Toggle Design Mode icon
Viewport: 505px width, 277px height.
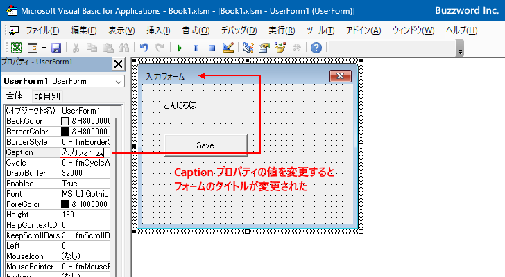pos(228,48)
